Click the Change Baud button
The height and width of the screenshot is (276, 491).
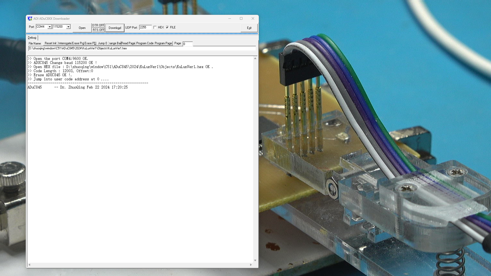pyautogui.click(x=115, y=43)
